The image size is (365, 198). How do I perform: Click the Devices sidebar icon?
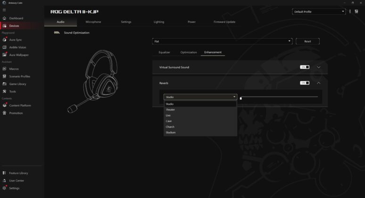click(x=4, y=26)
